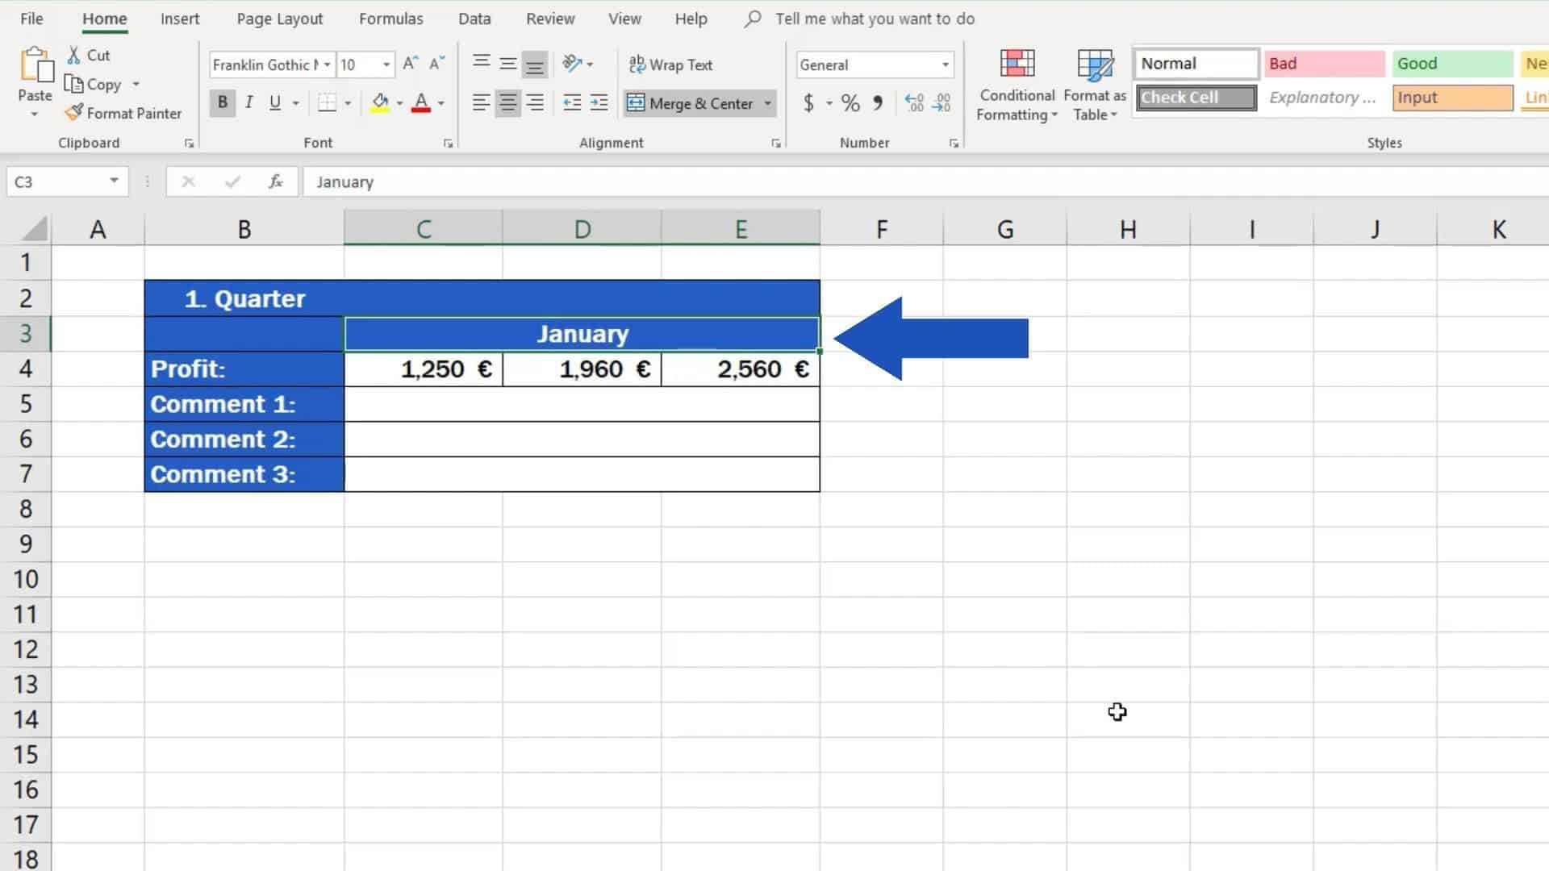
Task: Toggle underline on the selected cell
Action: [273, 102]
